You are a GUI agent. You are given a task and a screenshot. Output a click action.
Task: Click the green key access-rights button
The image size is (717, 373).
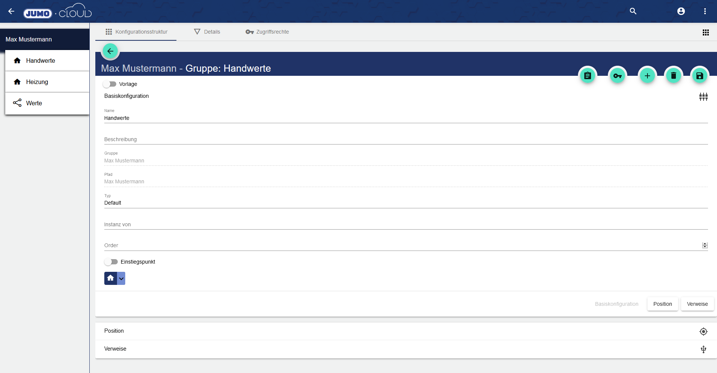click(617, 76)
